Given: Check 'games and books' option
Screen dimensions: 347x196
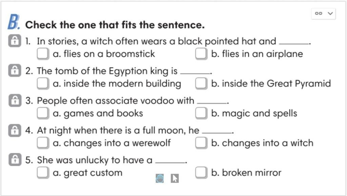Looking at the screenshot, I should [x=43, y=113].
